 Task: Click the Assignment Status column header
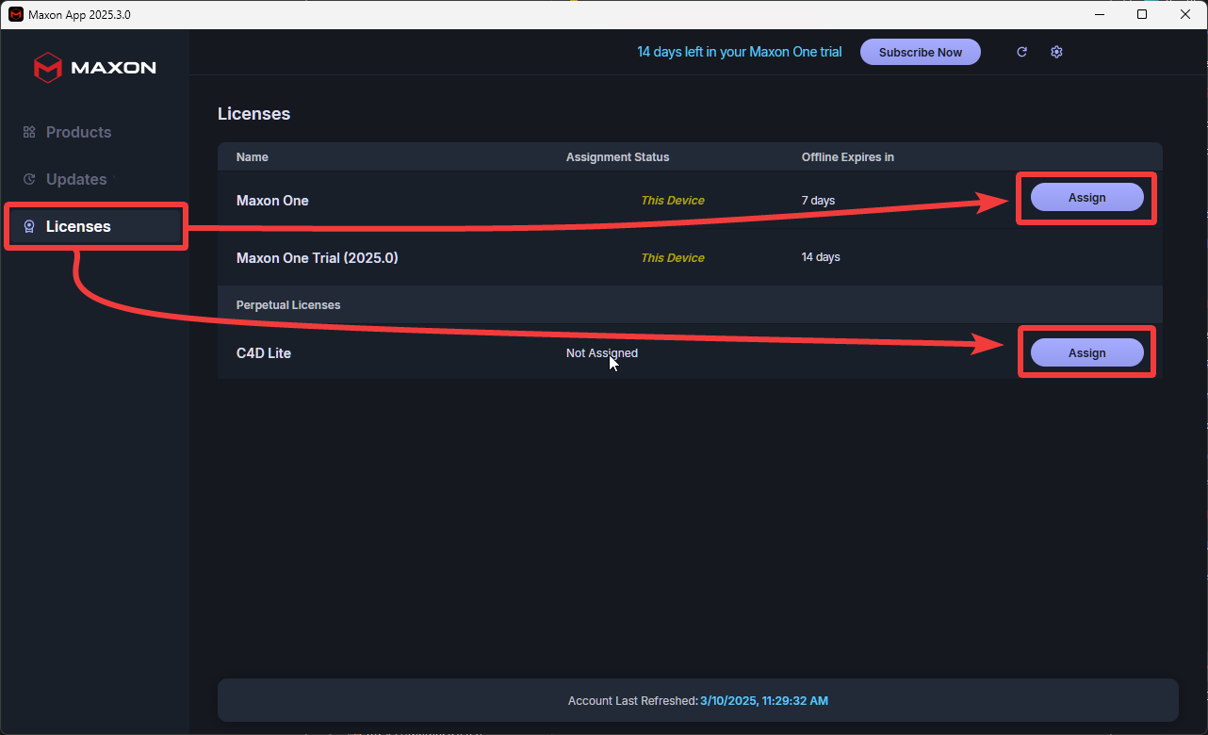point(617,157)
